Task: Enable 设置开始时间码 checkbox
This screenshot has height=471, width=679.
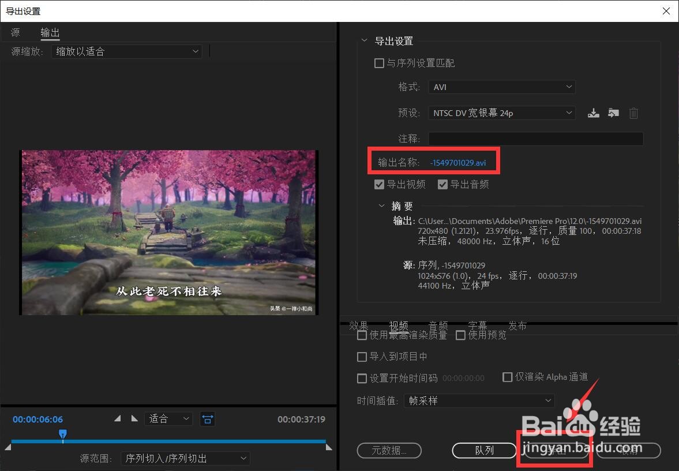Action: 362,379
